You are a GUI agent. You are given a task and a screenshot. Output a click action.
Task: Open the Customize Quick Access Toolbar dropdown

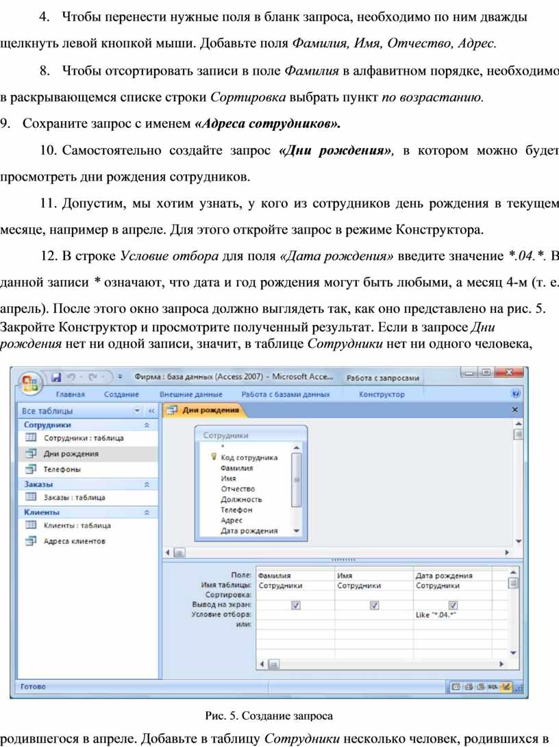(x=120, y=377)
